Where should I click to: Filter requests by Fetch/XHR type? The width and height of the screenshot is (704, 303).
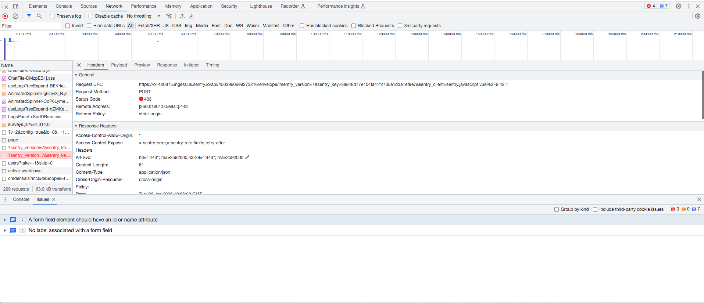pos(149,26)
